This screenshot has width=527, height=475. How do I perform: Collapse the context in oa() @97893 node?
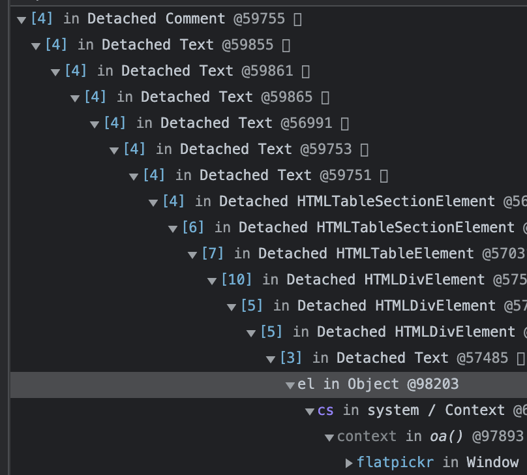pos(329,436)
